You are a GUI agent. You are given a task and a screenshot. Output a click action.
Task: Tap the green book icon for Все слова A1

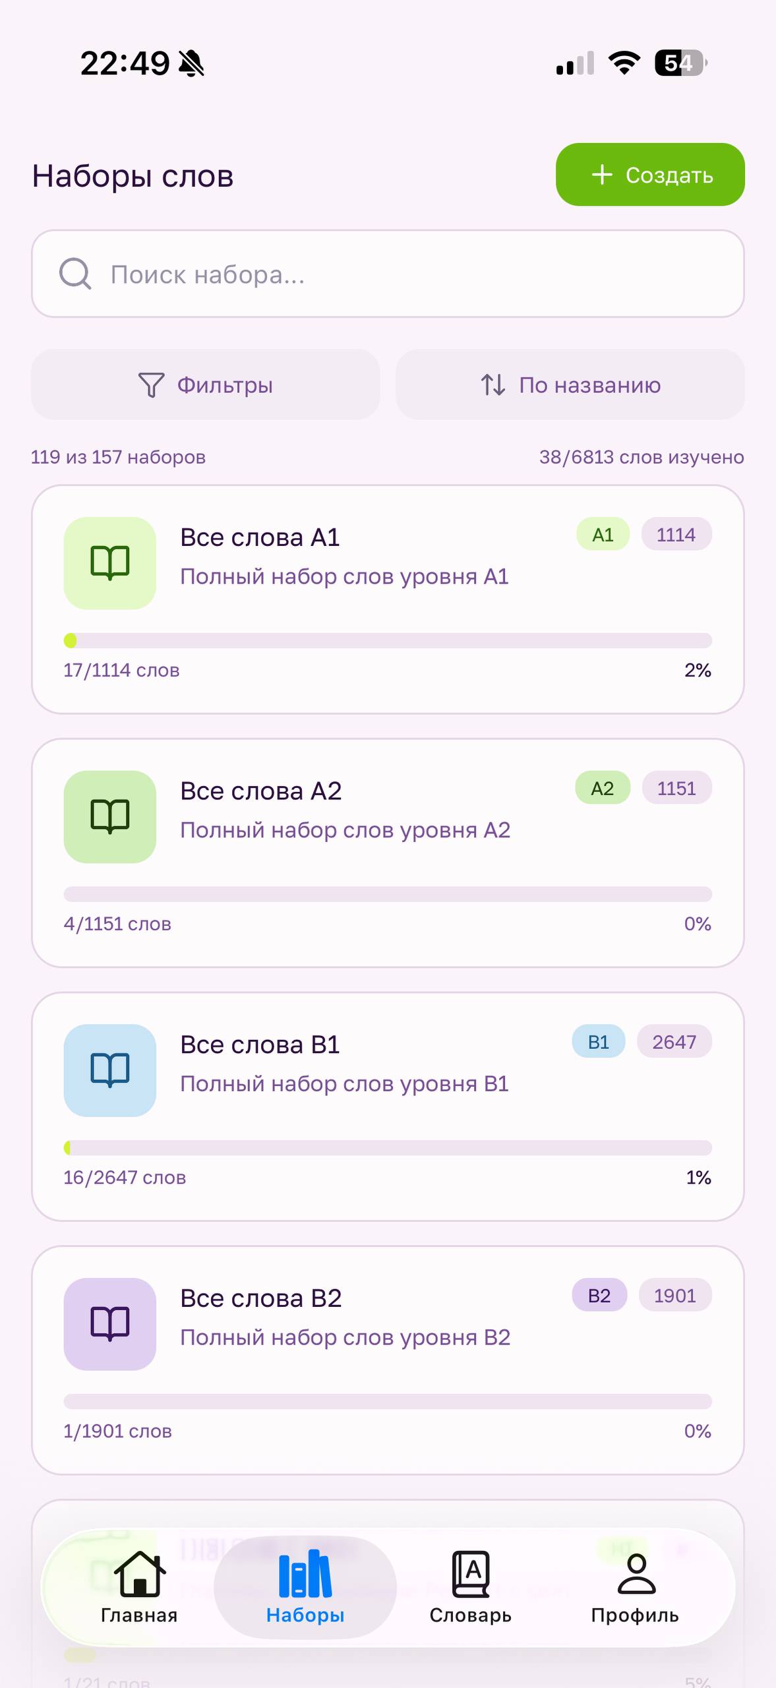click(109, 562)
